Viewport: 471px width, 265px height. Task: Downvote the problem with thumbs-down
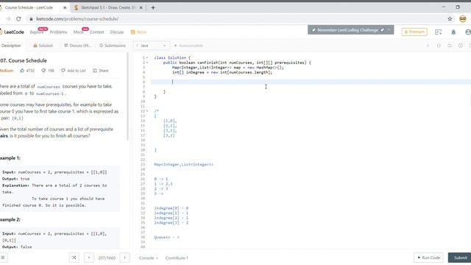(43, 71)
